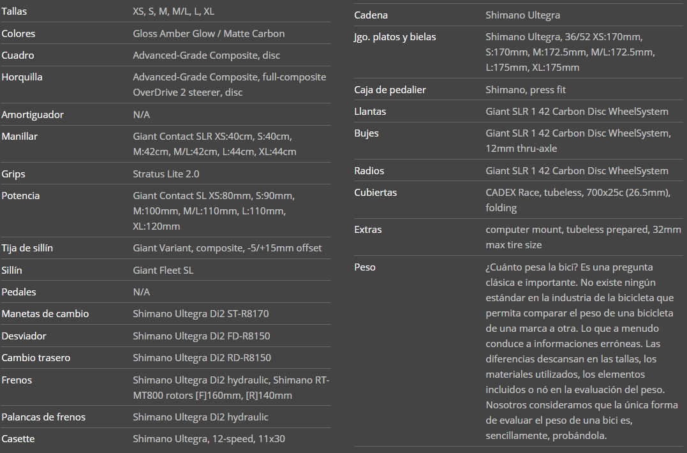Image resolution: width=687 pixels, height=453 pixels.
Task: Click the 'Cuadro' specification label
Action: [x=18, y=56]
